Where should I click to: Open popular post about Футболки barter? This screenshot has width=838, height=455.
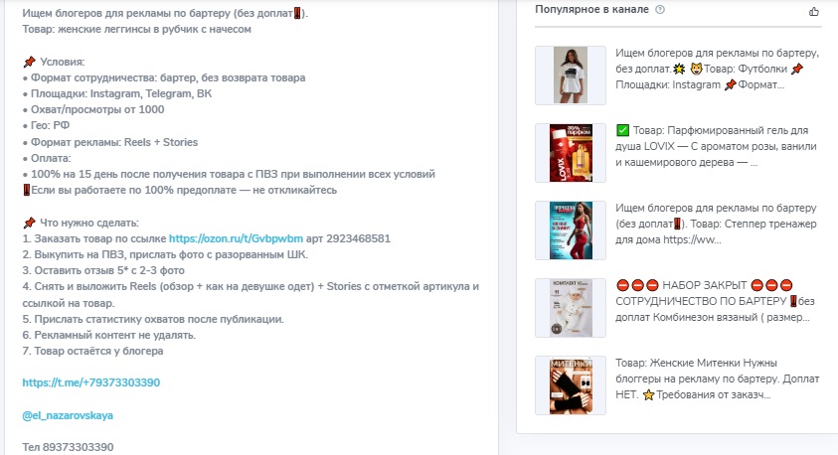pyautogui.click(x=717, y=69)
